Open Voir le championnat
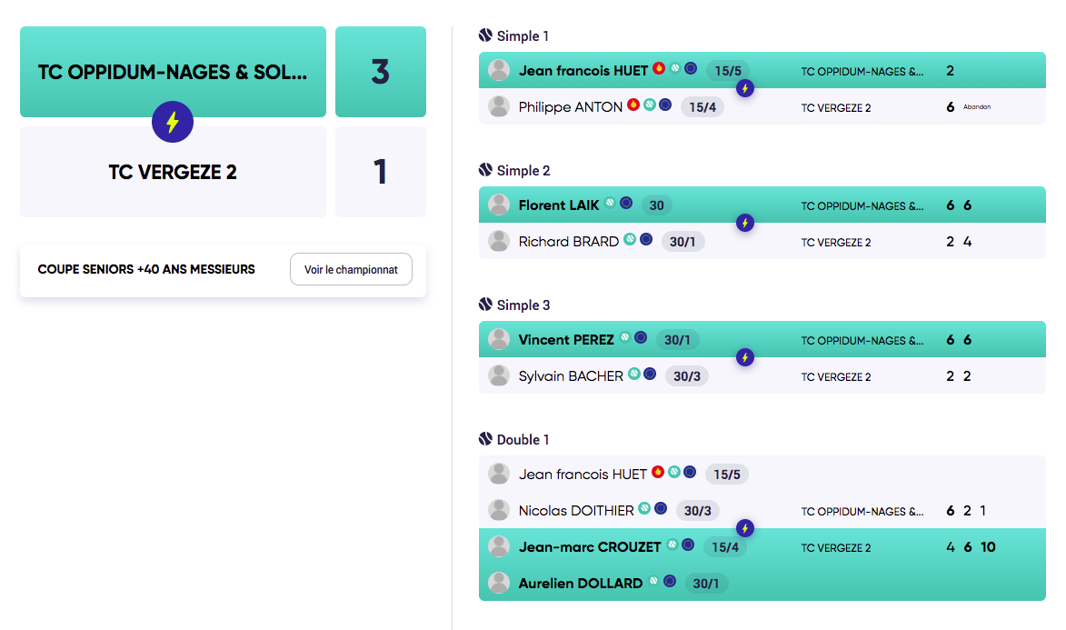Screen dimensions: 1066x630 (x=351, y=269)
